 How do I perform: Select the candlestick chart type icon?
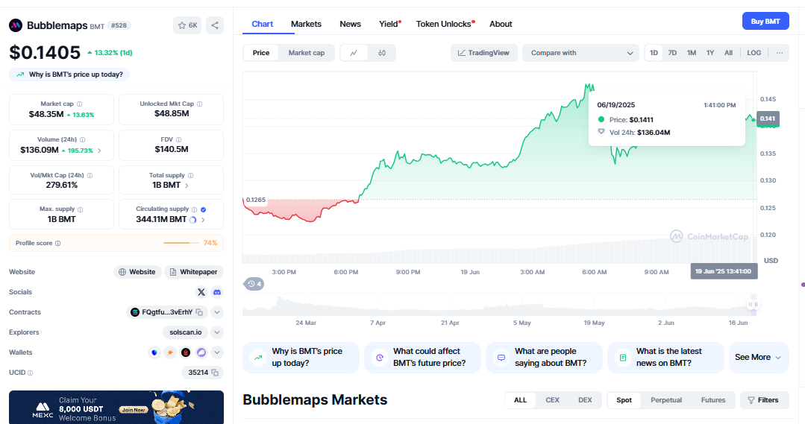tap(382, 53)
